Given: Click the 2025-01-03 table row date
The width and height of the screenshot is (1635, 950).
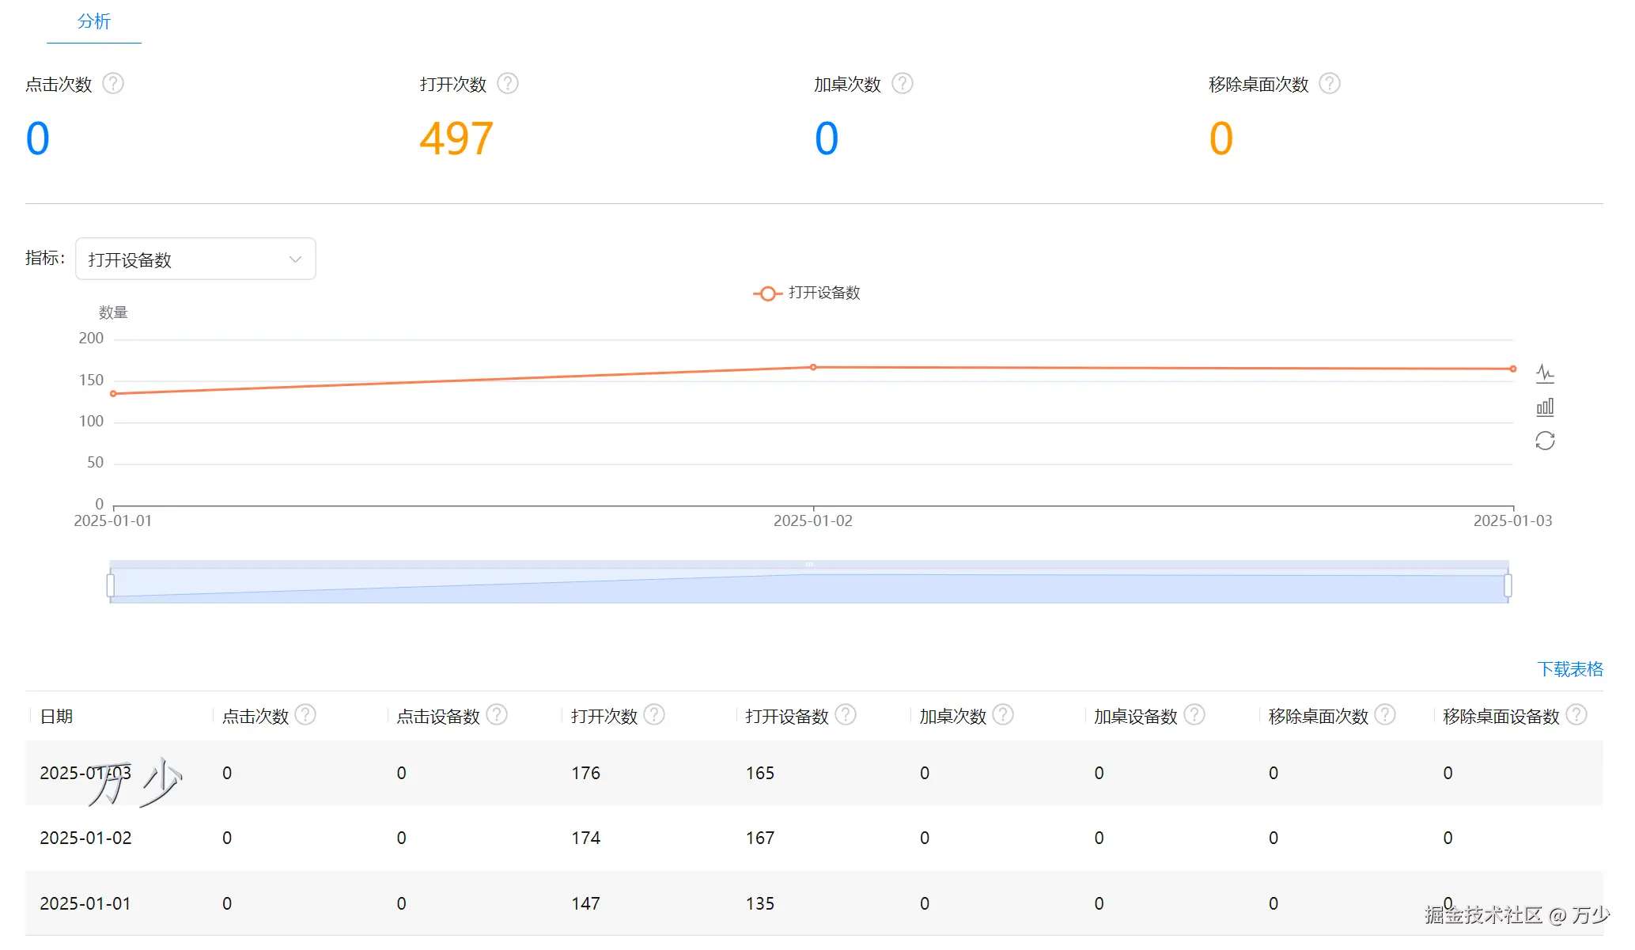Looking at the screenshot, I should pos(85,773).
